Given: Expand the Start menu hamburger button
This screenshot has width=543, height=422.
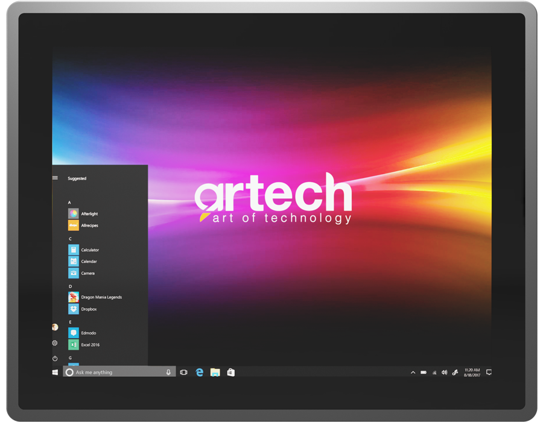Looking at the screenshot, I should [55, 178].
